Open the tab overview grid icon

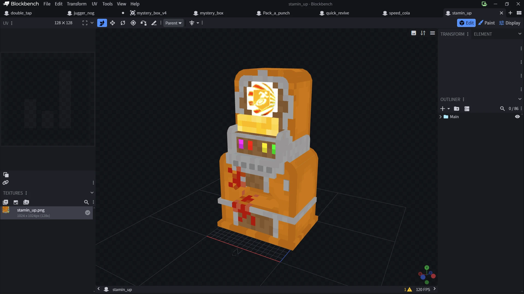(x=519, y=13)
